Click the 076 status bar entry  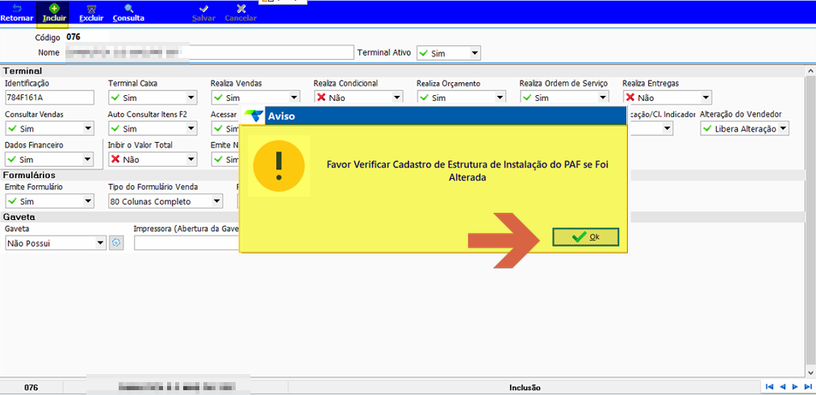31,387
